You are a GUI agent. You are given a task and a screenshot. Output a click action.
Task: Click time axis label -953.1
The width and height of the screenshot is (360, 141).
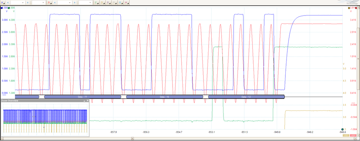coord(212,132)
